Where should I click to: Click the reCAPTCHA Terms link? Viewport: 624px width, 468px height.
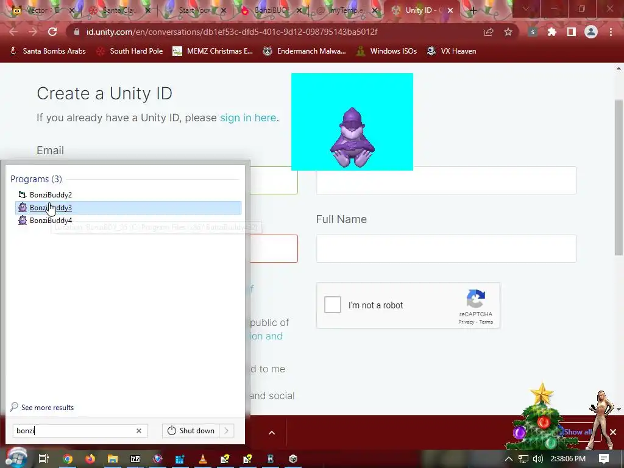point(486,322)
